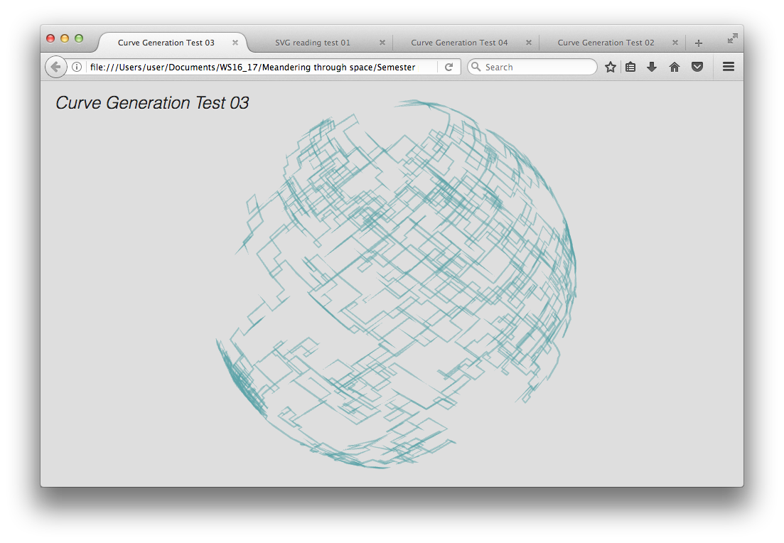Screen dimensions: 784x543
Task: Switch to SVG reading test 01 tab
Action: [313, 43]
